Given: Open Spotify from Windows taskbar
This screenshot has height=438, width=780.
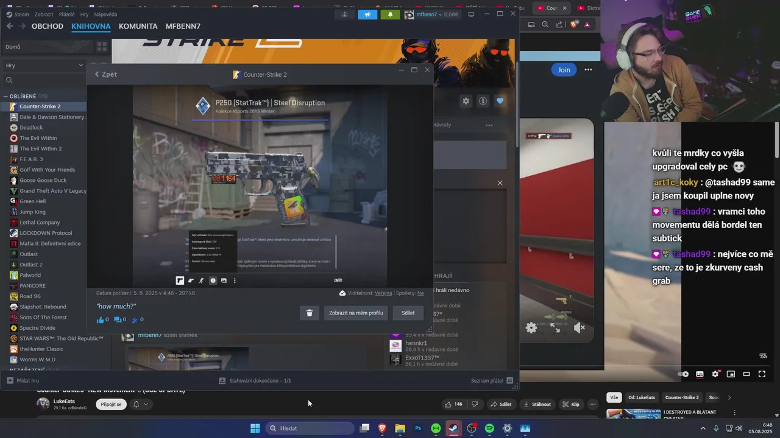Looking at the screenshot, I should pos(489,428).
